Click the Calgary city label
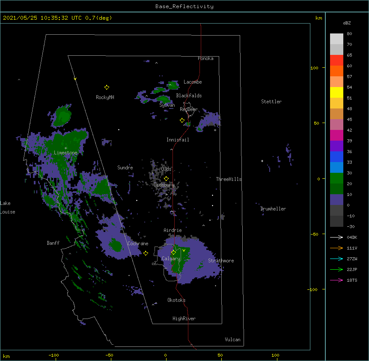369x361 pixels. point(171,259)
